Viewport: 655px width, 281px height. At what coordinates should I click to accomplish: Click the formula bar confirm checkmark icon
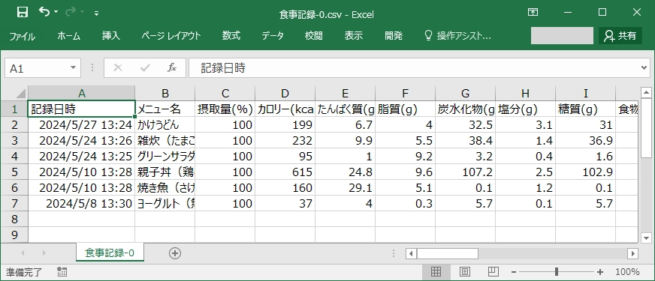pyautogui.click(x=145, y=68)
